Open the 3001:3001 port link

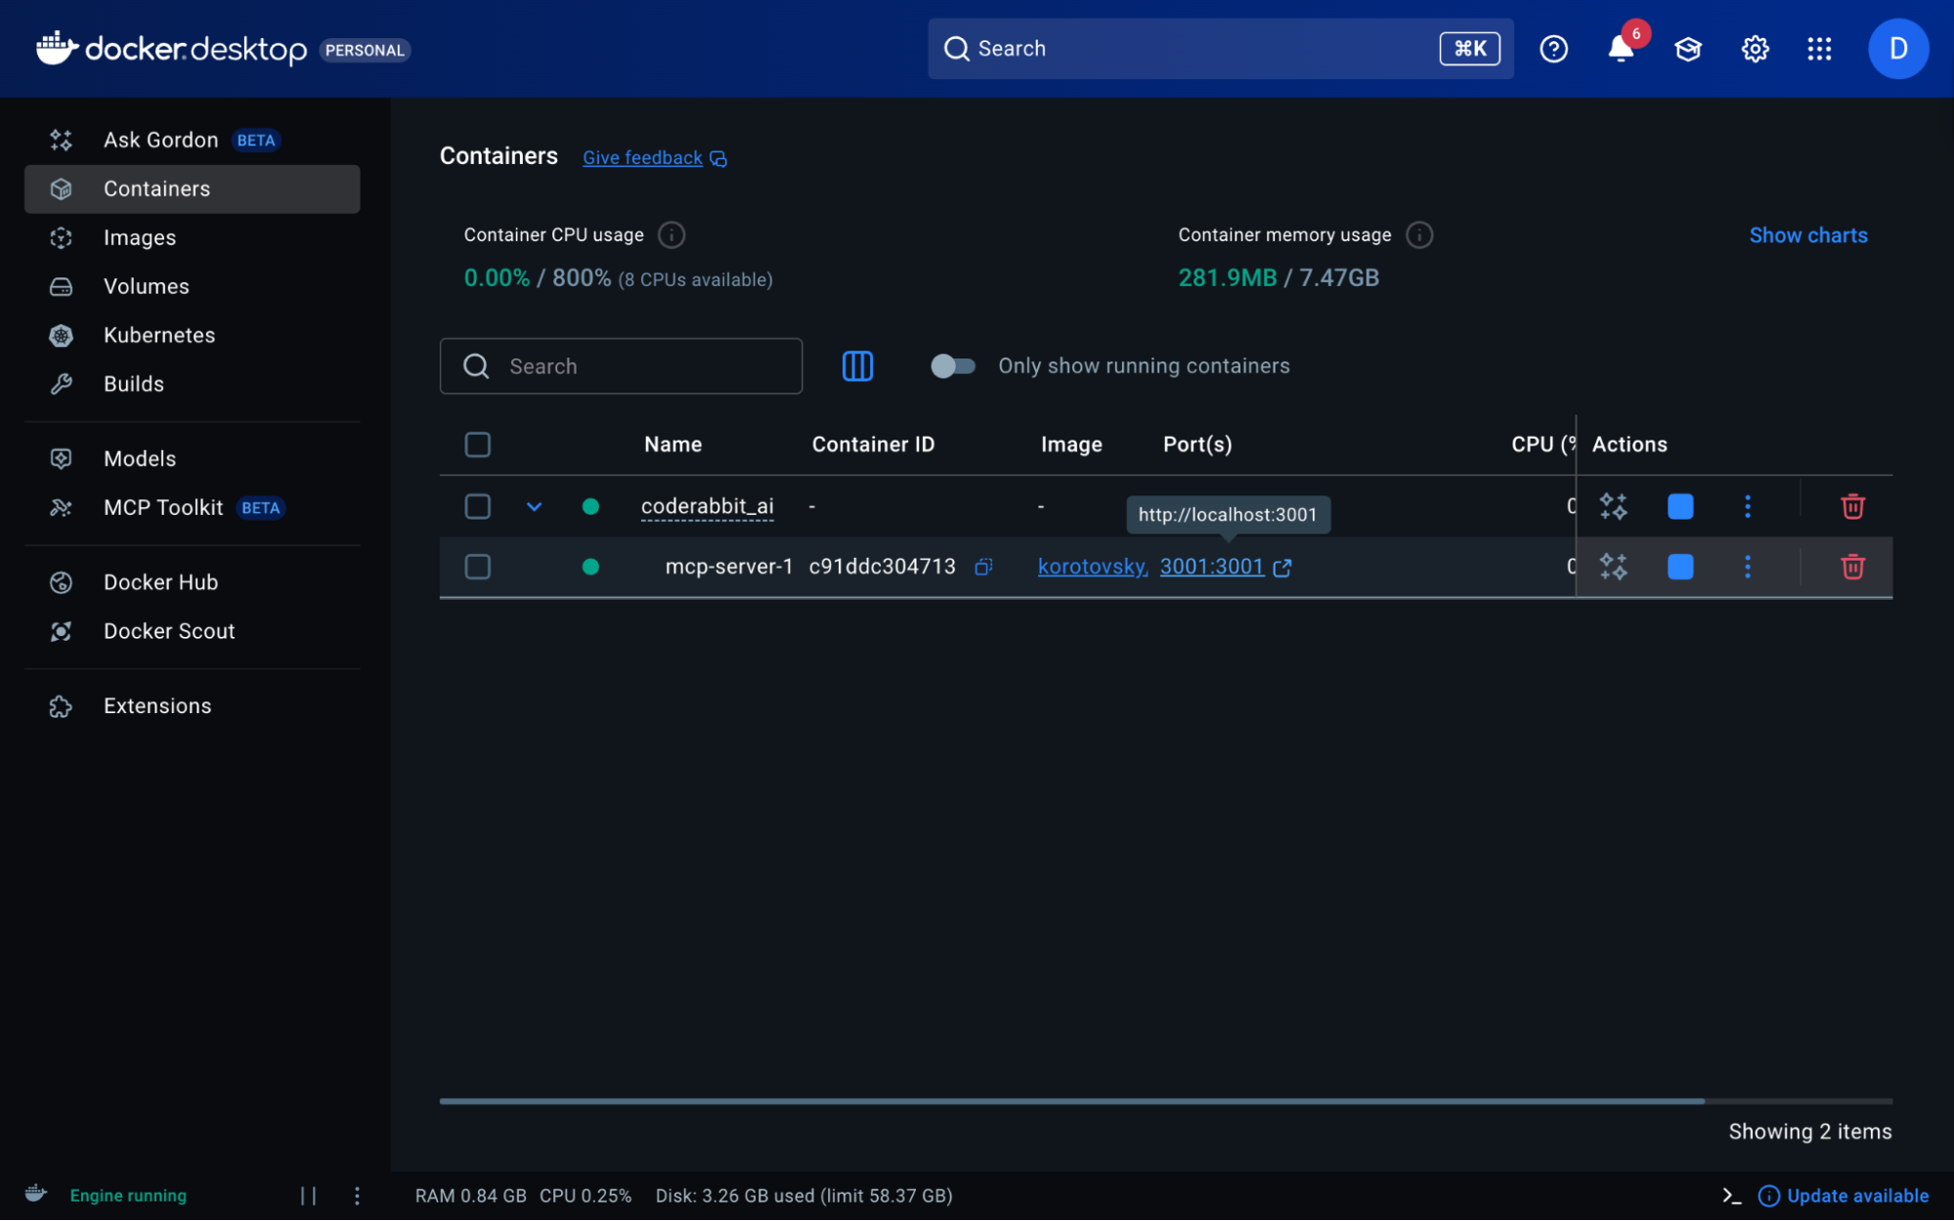pos(1212,567)
